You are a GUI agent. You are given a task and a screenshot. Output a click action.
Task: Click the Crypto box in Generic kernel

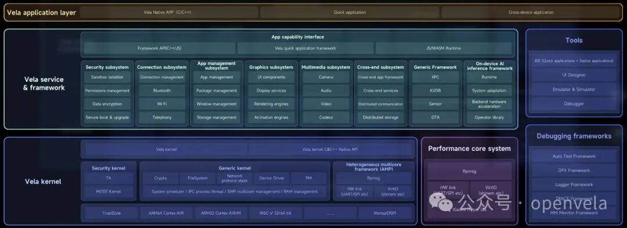point(160,178)
